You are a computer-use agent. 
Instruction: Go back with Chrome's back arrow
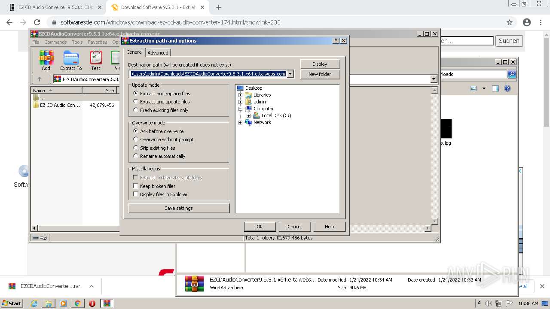click(9, 22)
